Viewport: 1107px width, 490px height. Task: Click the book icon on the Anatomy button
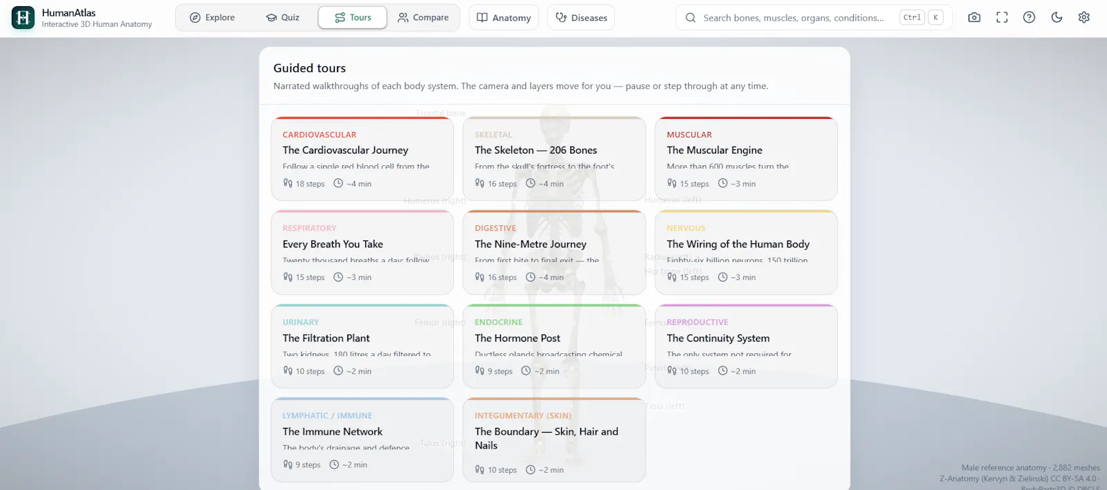[x=482, y=18]
